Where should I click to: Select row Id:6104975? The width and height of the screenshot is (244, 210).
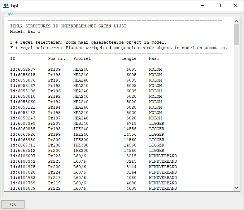[x=94, y=167]
